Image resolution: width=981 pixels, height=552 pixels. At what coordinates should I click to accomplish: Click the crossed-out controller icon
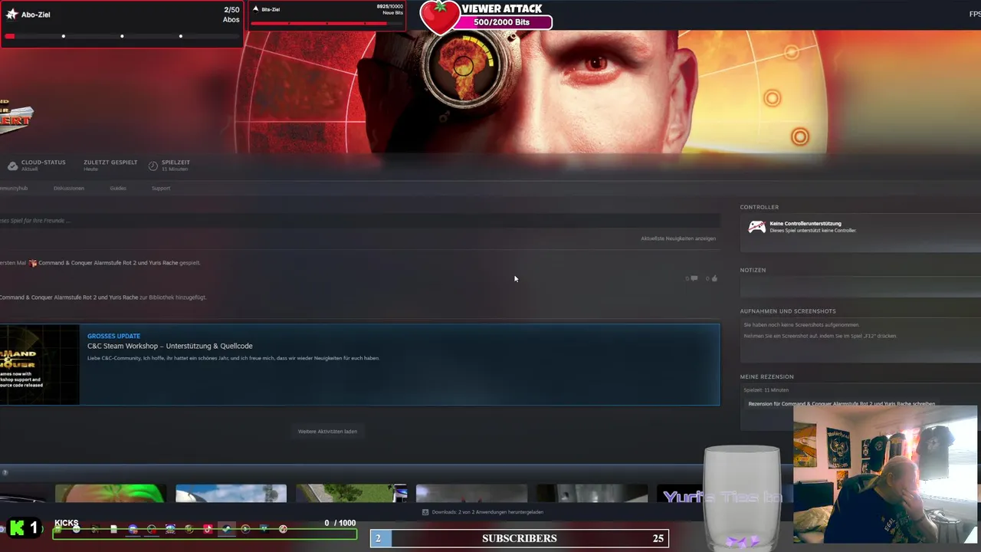click(756, 227)
